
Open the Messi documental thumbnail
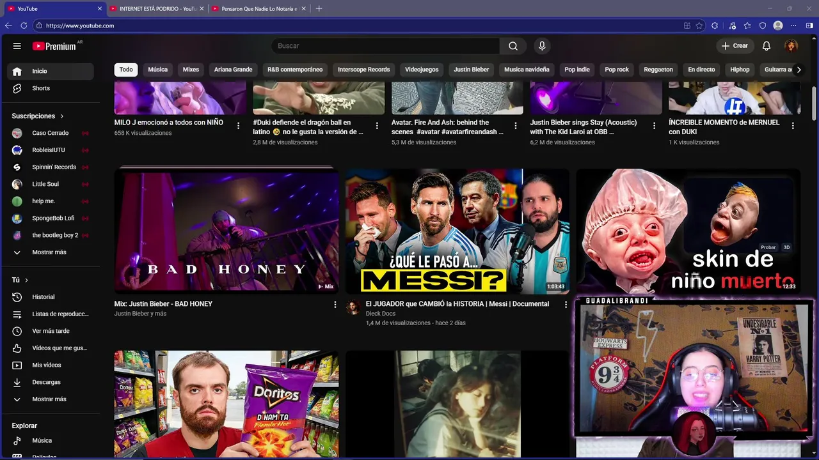(x=457, y=231)
